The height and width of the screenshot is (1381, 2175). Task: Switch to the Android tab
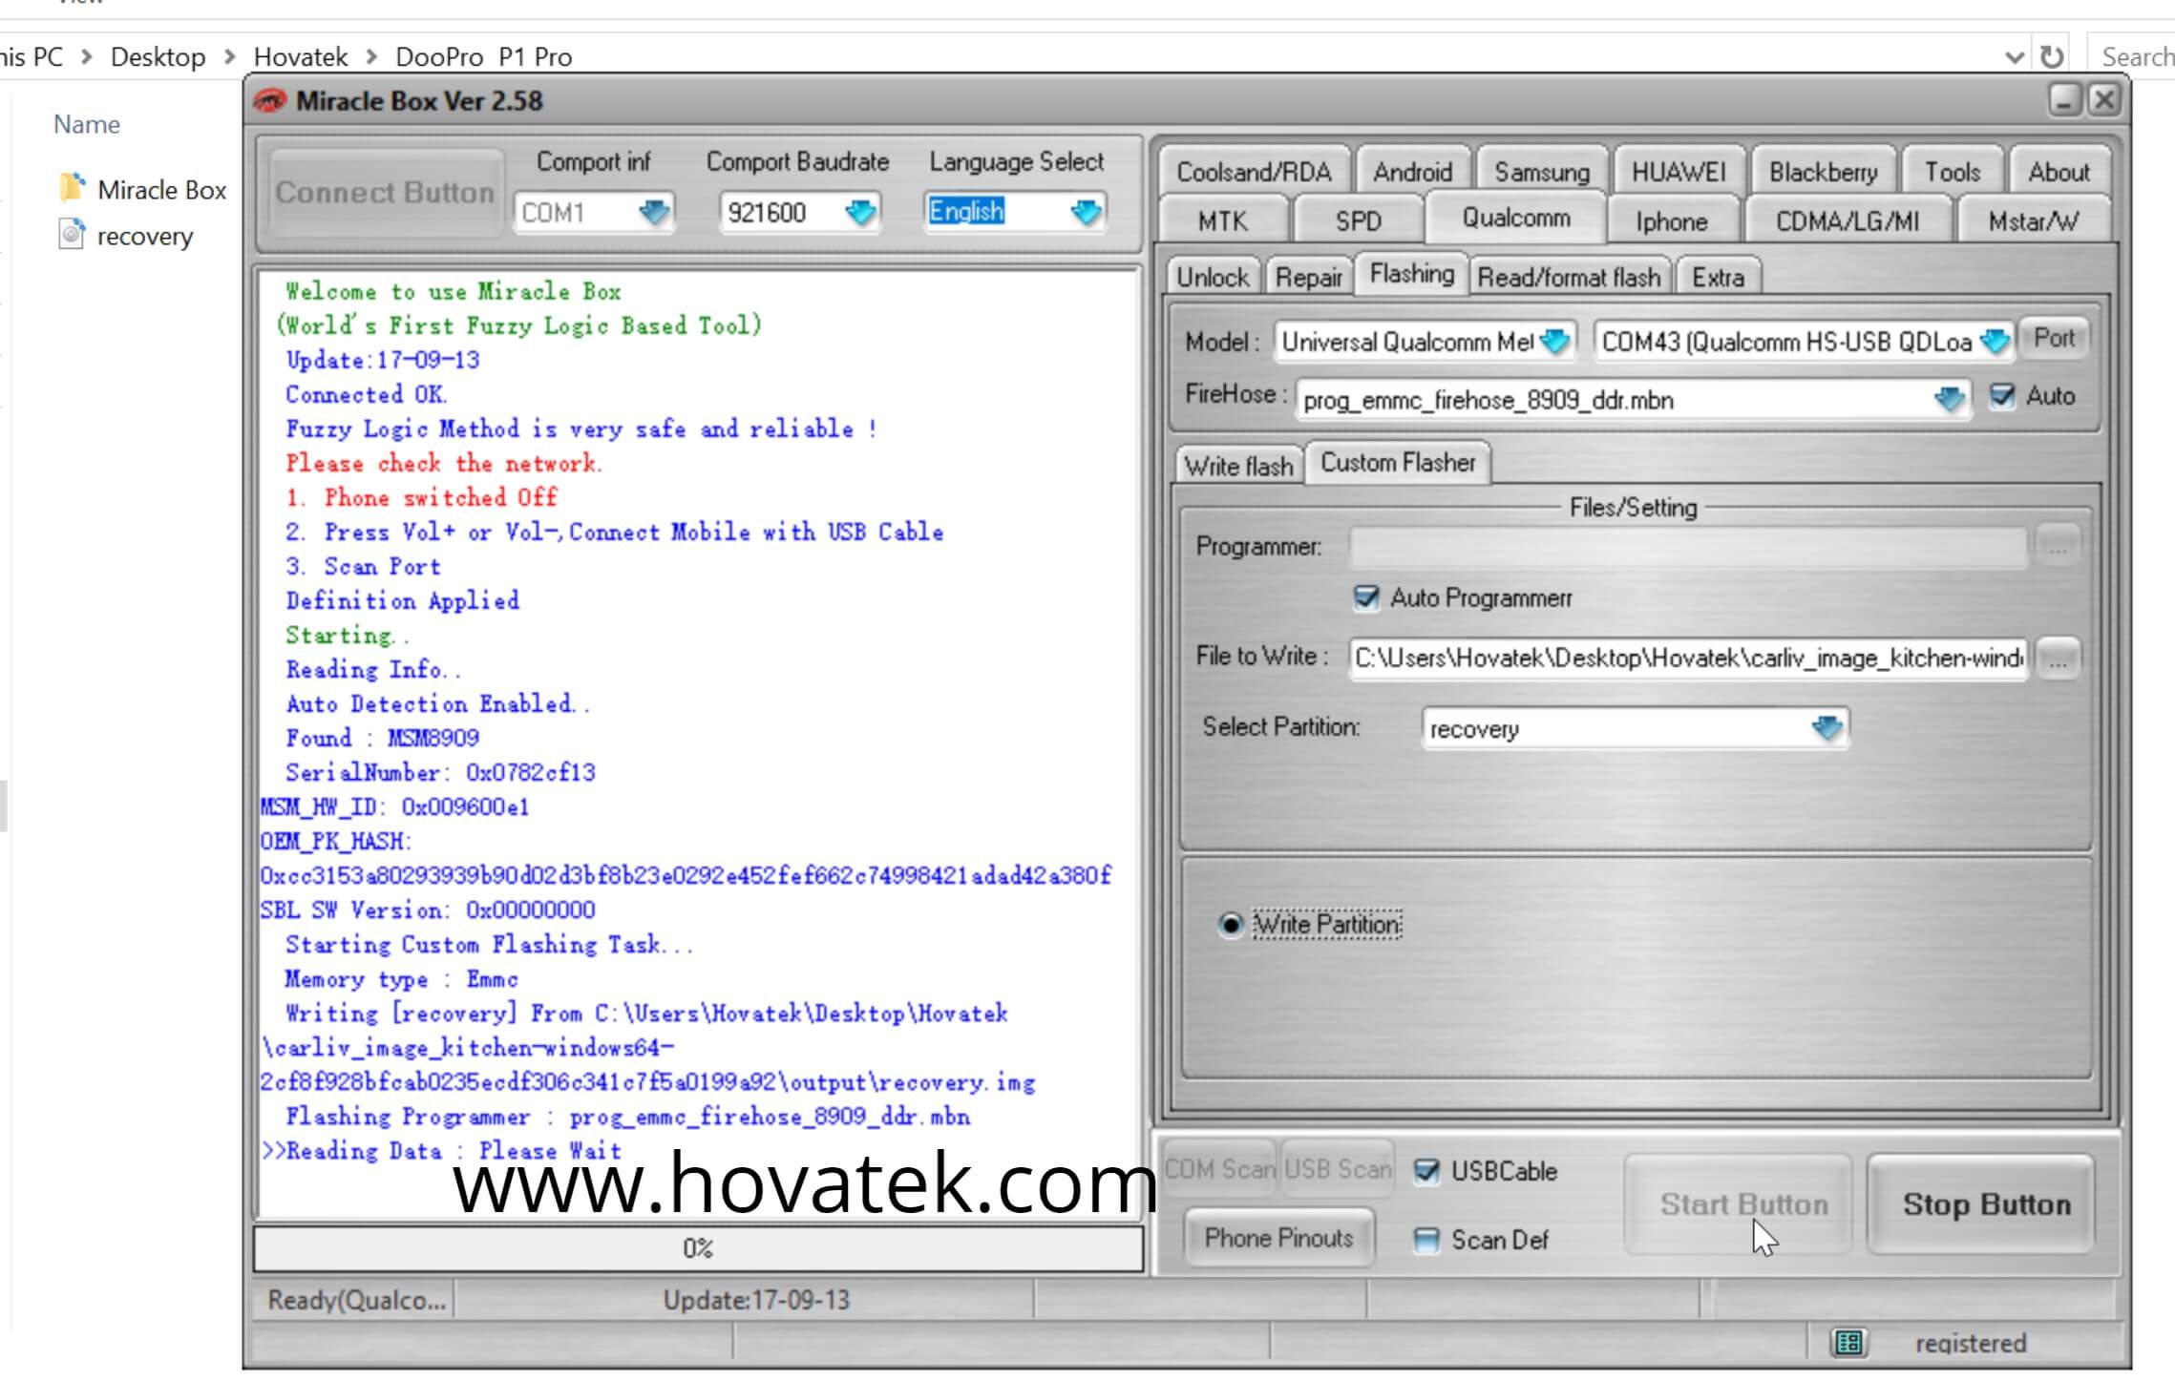click(1412, 172)
